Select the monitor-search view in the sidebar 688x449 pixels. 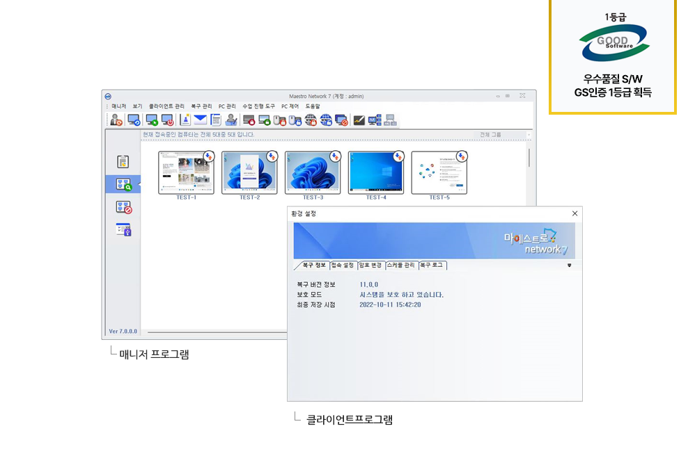pos(123,184)
